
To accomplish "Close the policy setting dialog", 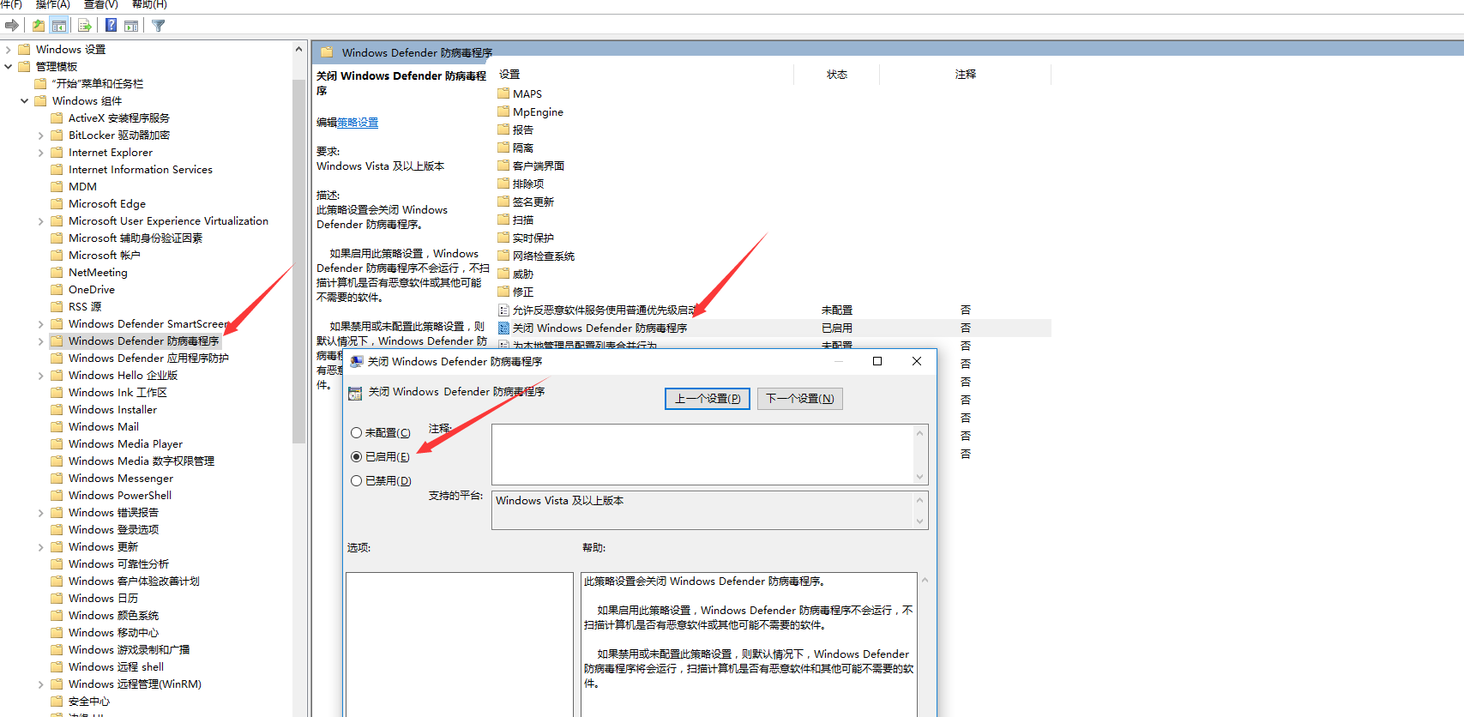I will (917, 361).
